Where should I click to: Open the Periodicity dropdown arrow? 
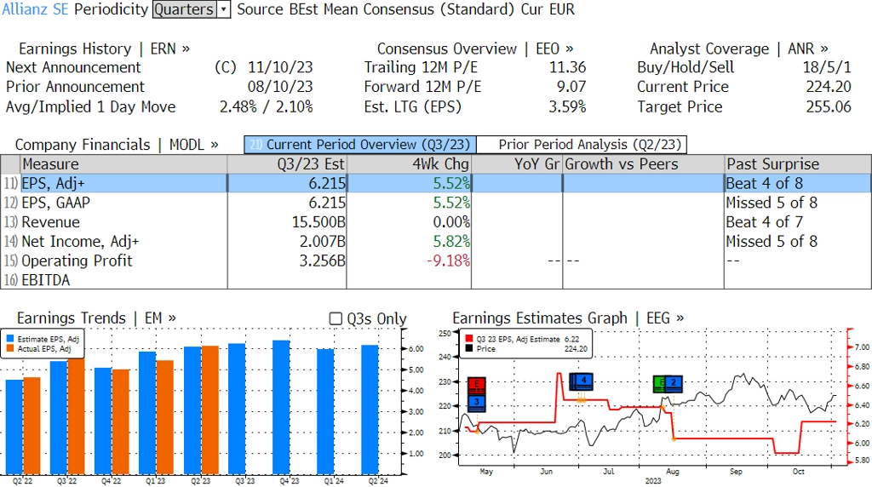tap(224, 9)
